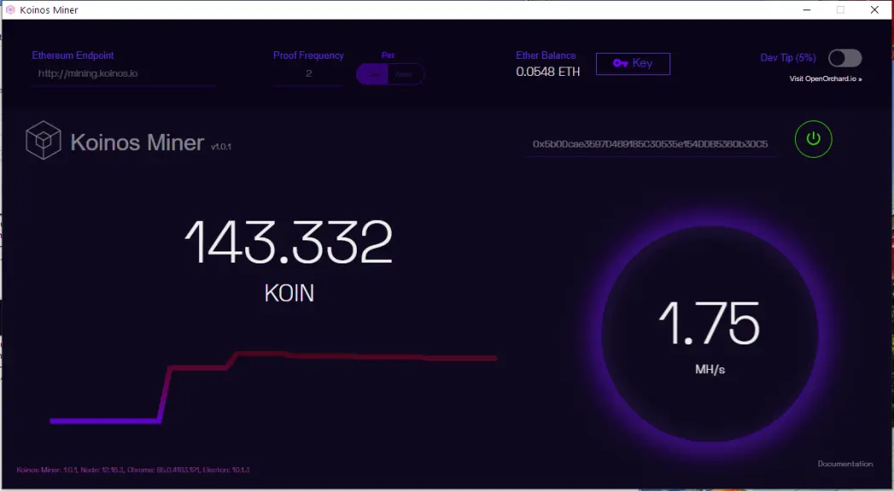Click the Ethereum Endpoint label
Viewport: 894px width, 491px height.
pyautogui.click(x=73, y=55)
